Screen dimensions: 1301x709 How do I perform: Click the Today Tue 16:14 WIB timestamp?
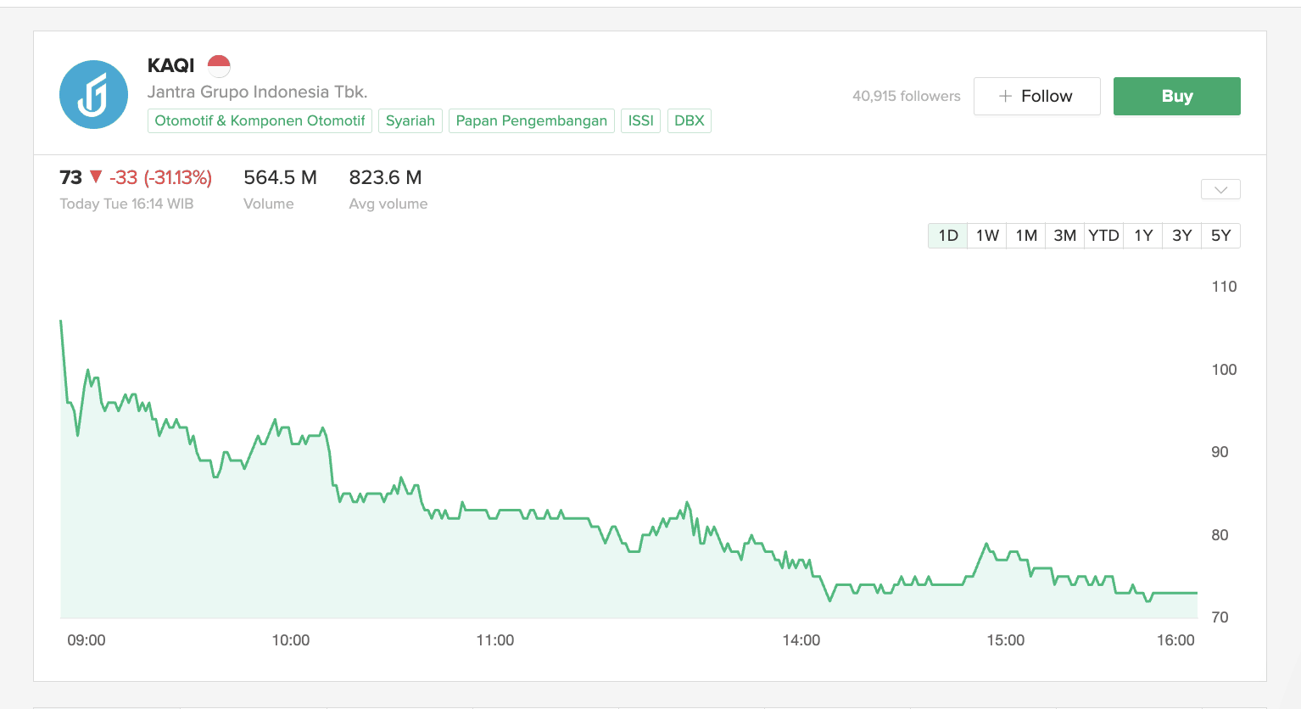pos(126,204)
